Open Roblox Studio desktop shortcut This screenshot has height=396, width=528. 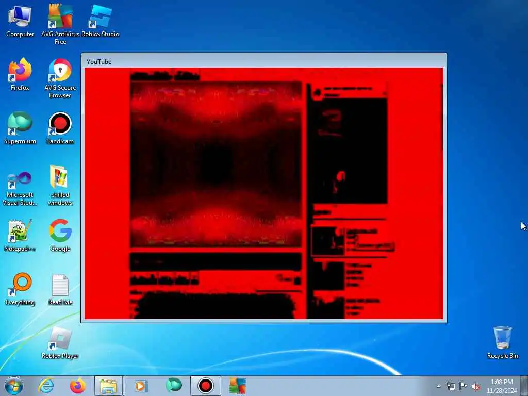pos(101,21)
